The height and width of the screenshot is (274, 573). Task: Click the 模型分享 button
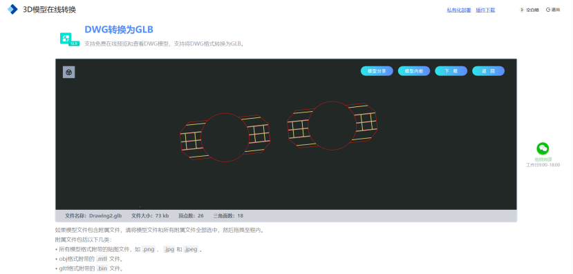(377, 71)
